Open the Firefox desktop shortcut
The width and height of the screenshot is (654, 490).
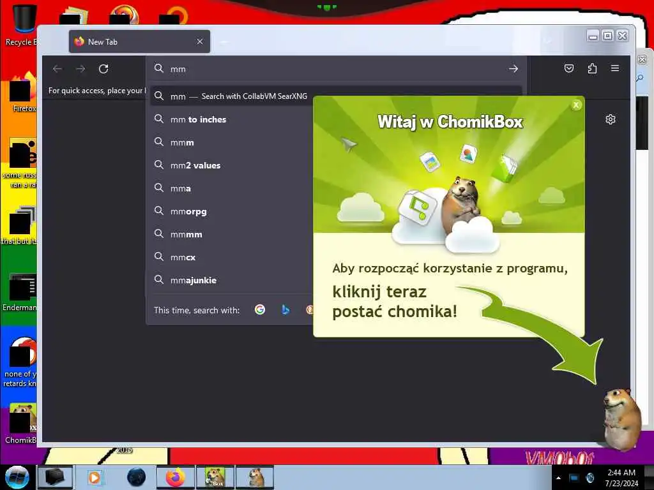[x=22, y=93]
